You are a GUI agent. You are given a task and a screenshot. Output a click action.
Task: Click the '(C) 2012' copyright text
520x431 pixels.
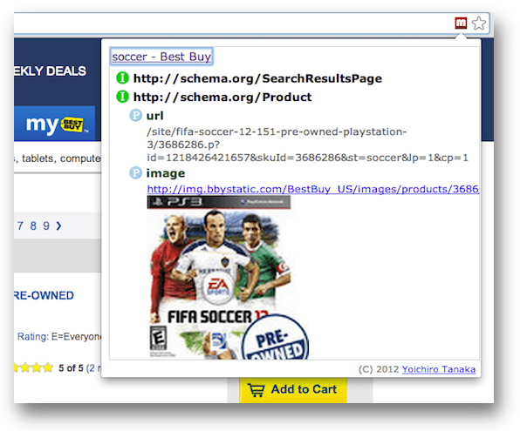(379, 369)
